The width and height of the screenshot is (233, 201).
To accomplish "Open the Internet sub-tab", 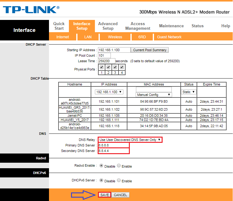I will [62, 37].
